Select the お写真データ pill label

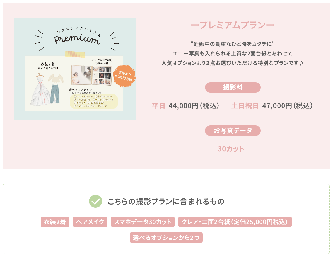click(x=233, y=130)
